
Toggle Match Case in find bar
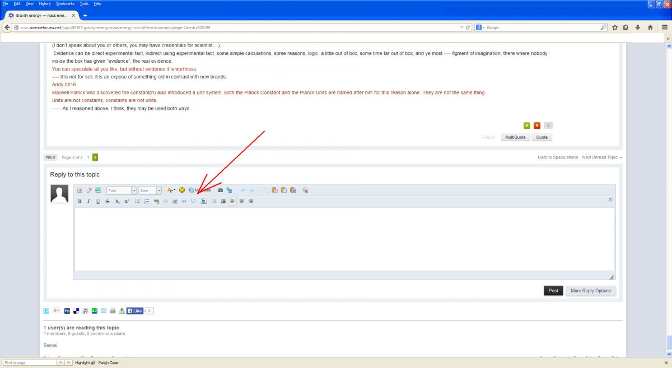[108, 363]
